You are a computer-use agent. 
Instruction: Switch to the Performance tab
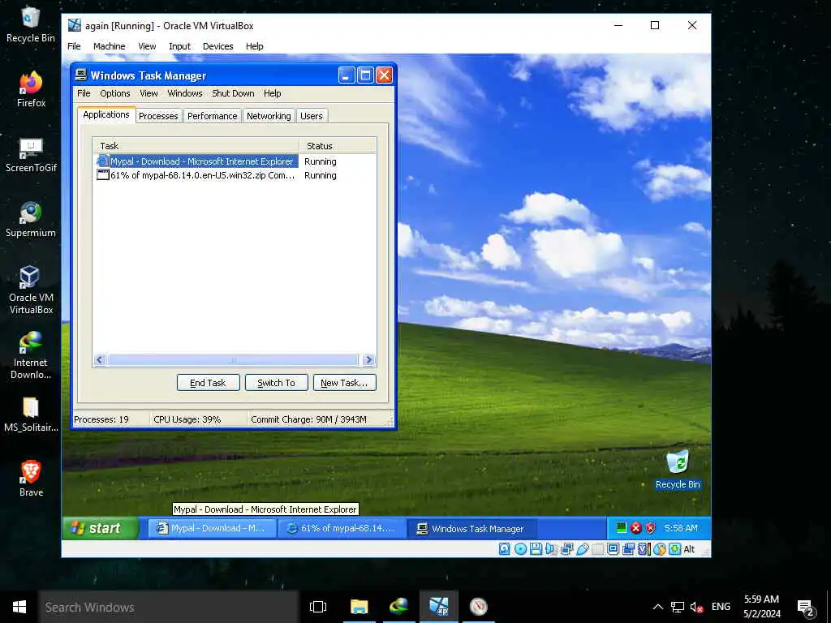212,116
